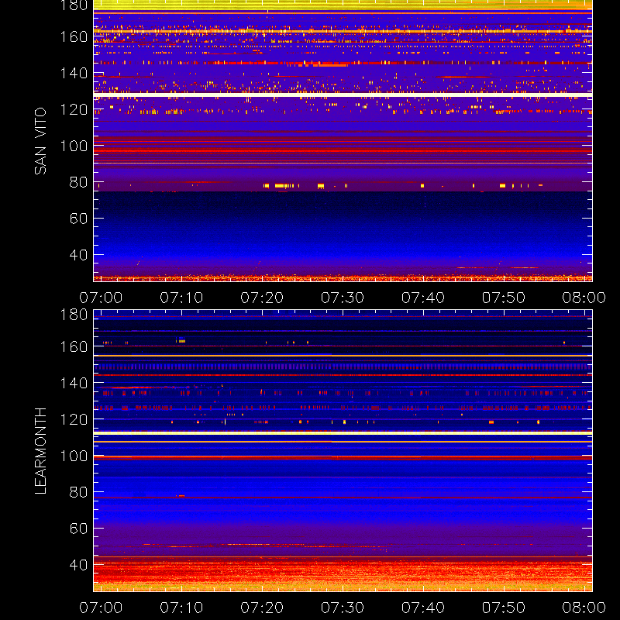Click 07:30 label under Learmonth plot

point(343,608)
